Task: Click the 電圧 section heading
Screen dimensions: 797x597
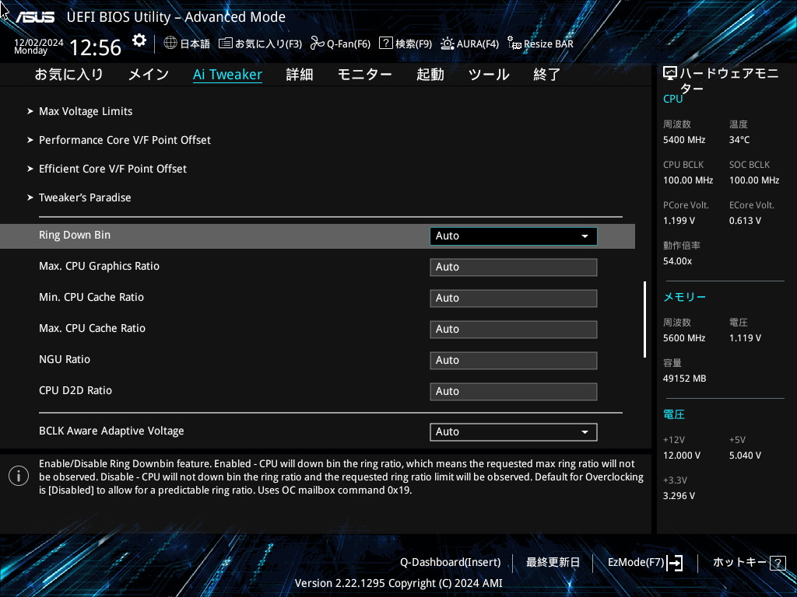Action: [673, 415]
